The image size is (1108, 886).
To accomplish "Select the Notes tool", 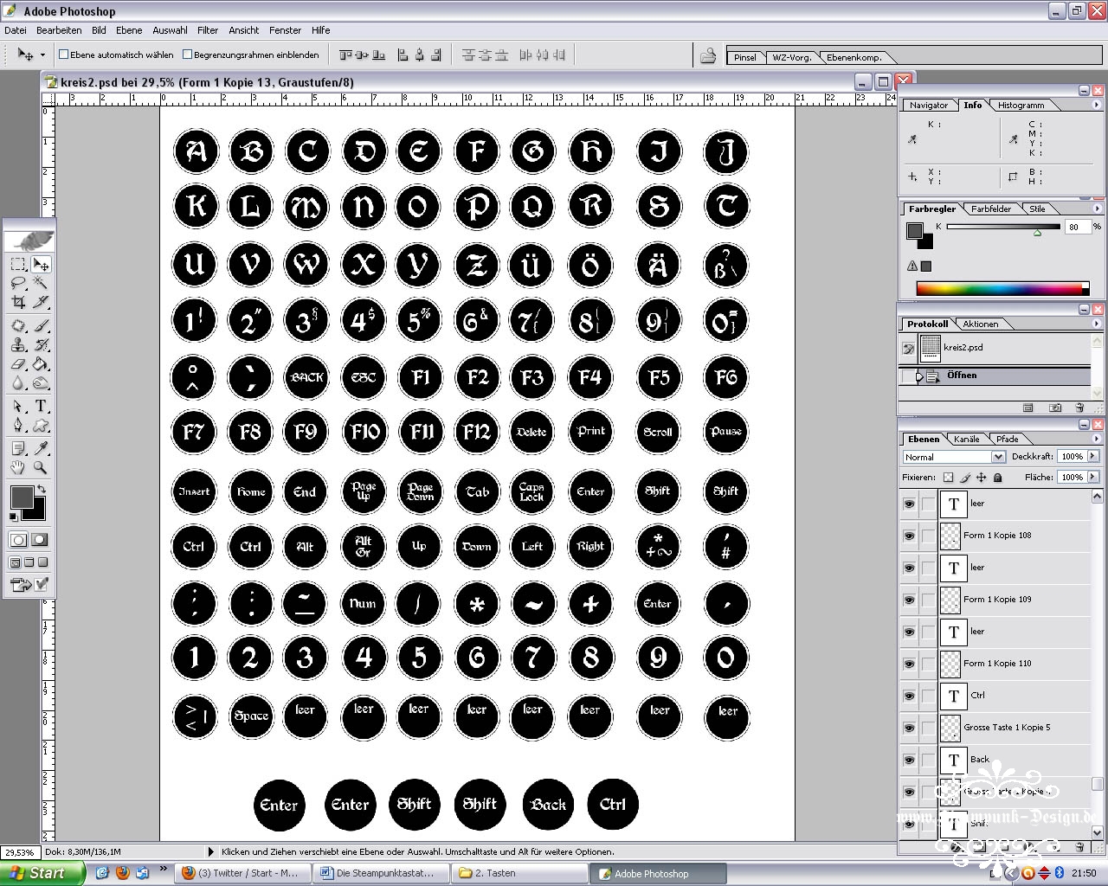I will (18, 448).
